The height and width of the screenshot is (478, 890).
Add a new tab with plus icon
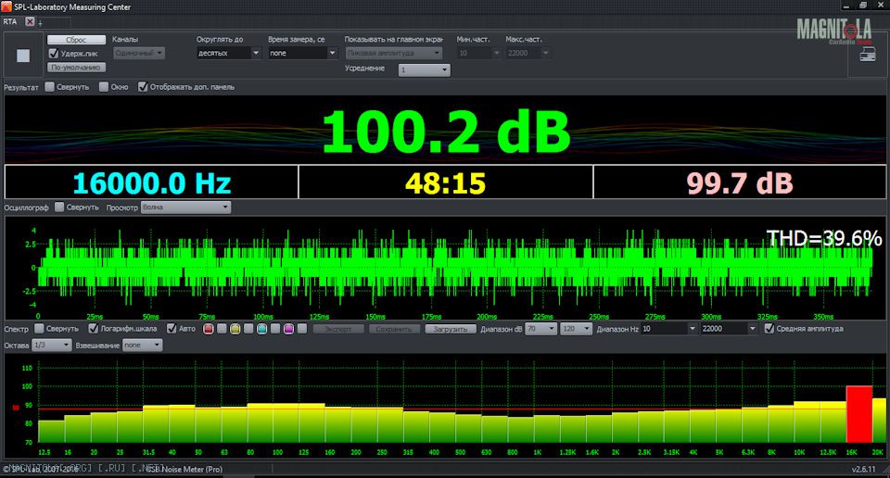[x=40, y=22]
